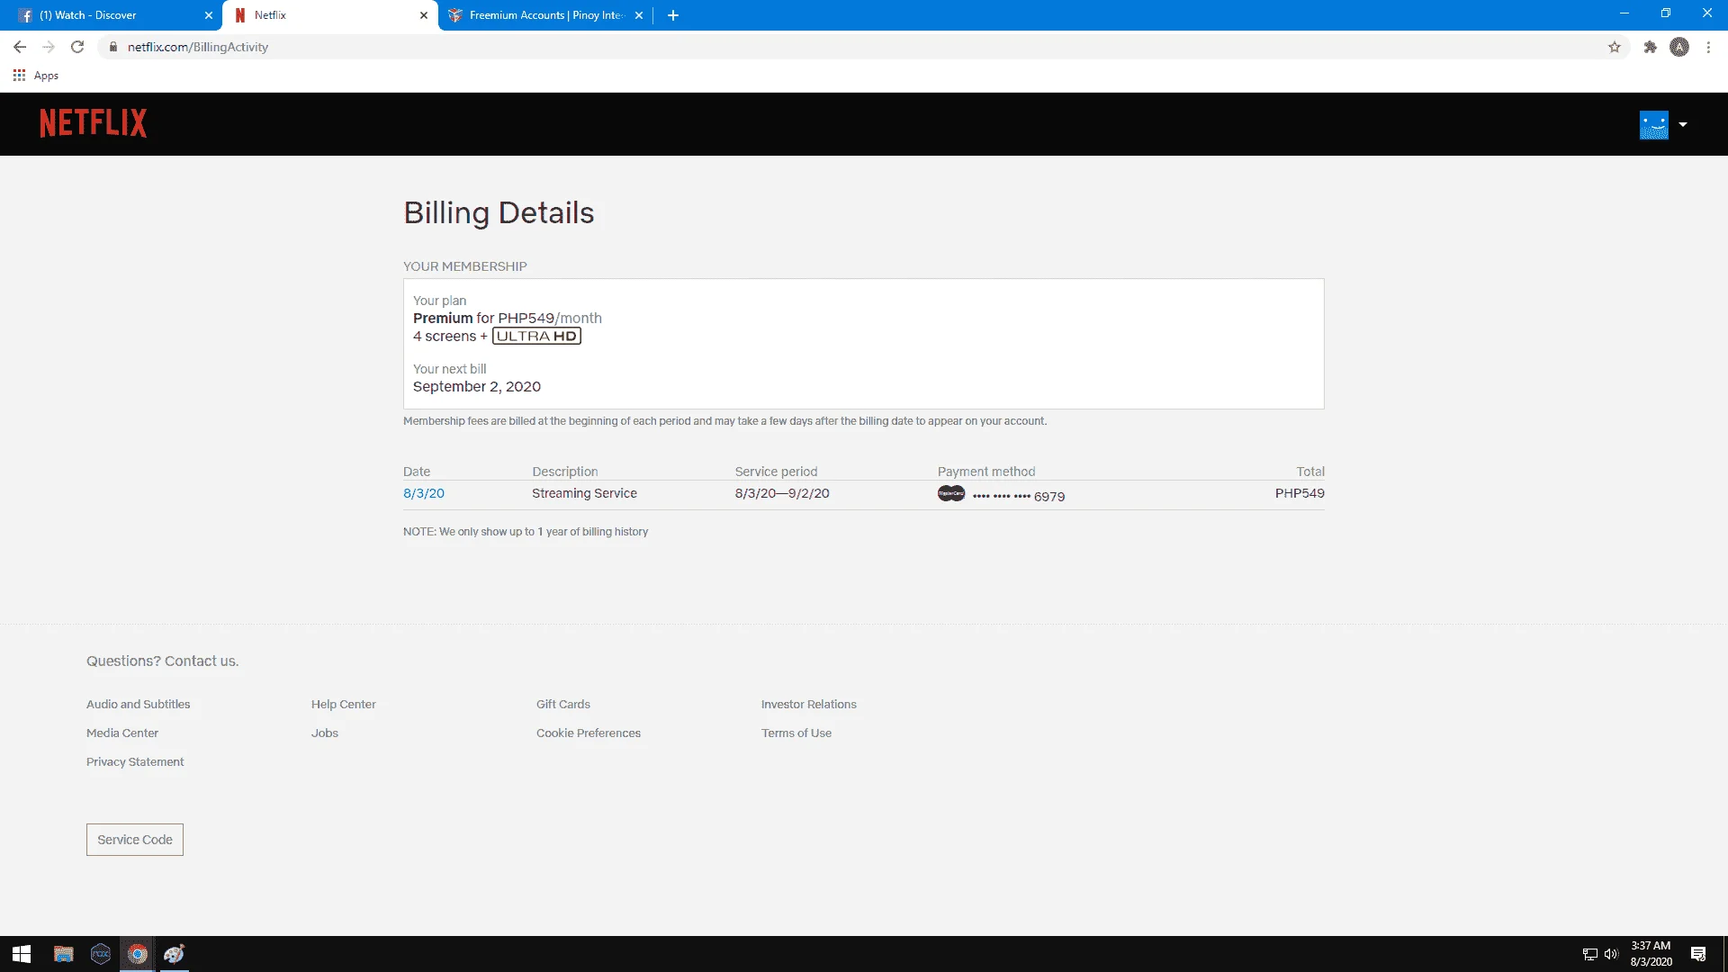The height and width of the screenshot is (972, 1728).
Task: Open Cookie Preferences link
Action: (x=589, y=733)
